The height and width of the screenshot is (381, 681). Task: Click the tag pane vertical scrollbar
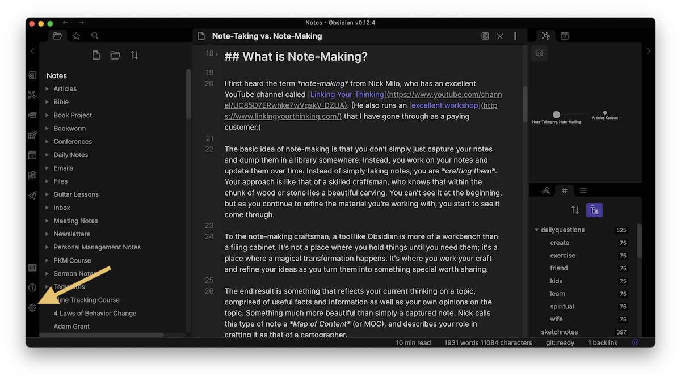coord(640,240)
